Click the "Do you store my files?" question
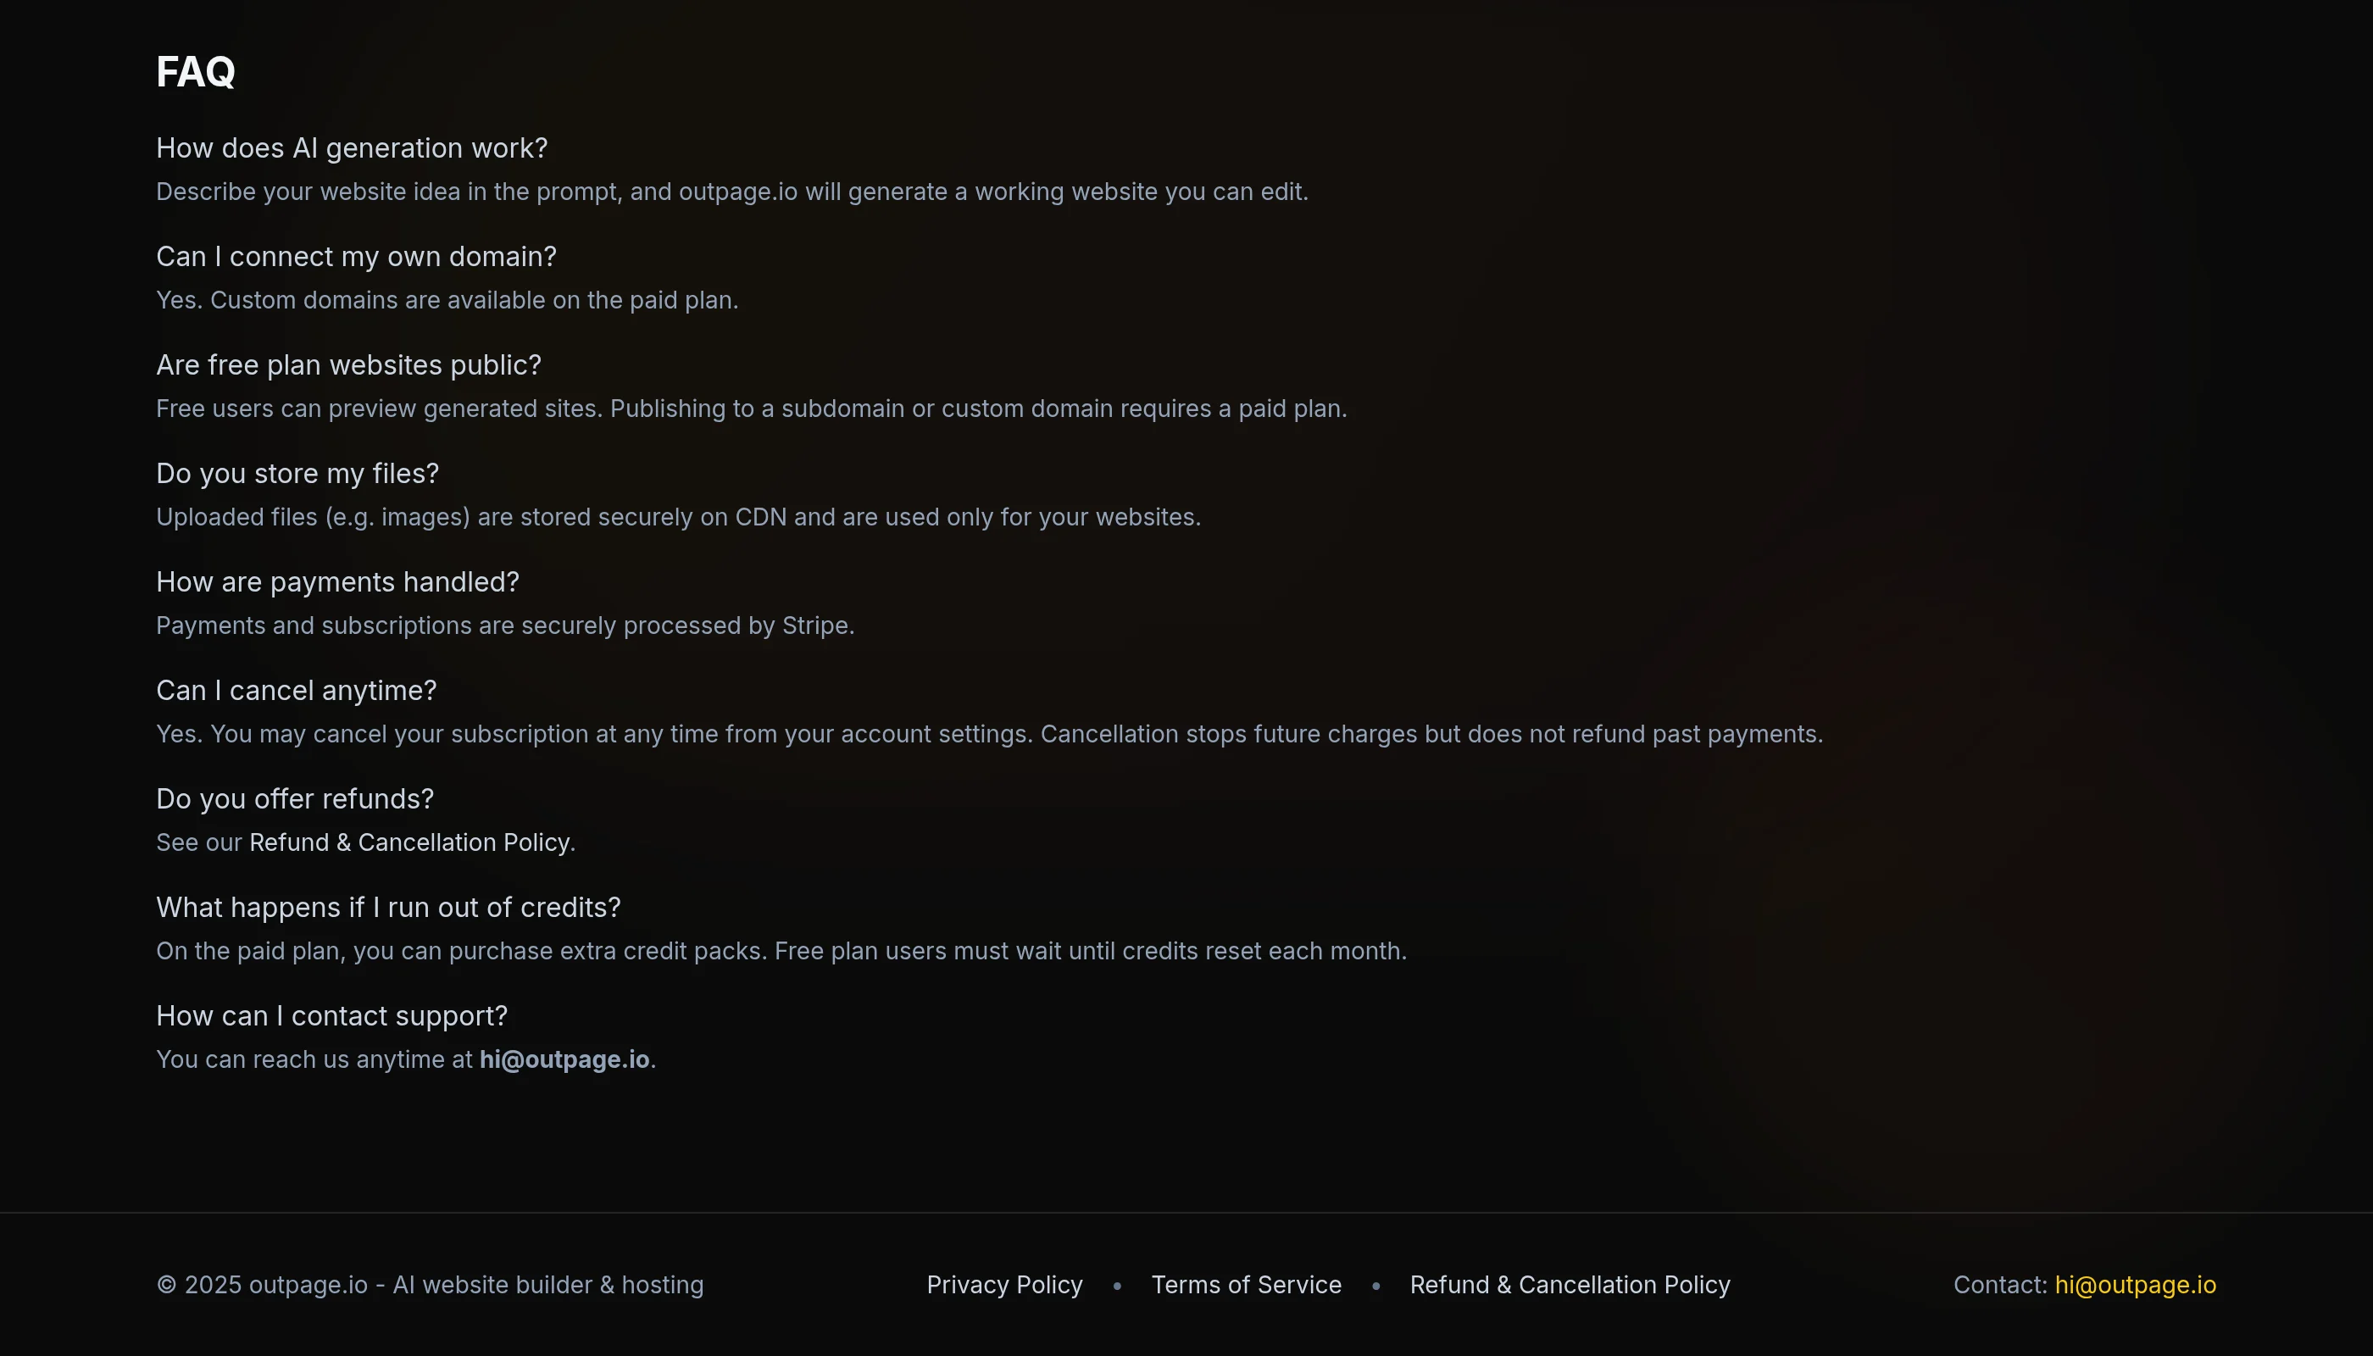Image resolution: width=2373 pixels, height=1356 pixels. (x=297, y=473)
